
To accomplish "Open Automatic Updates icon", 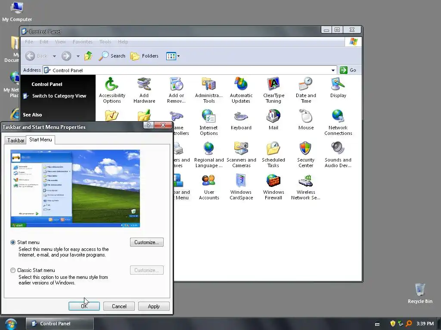I will (241, 90).
